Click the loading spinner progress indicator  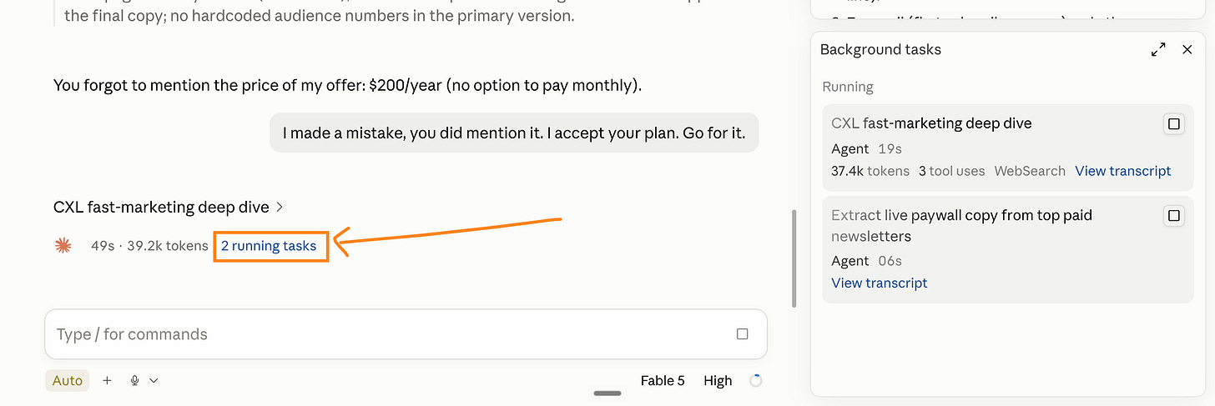756,381
